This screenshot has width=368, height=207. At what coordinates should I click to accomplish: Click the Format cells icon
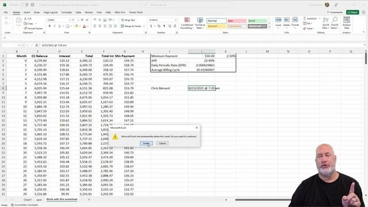click(295, 20)
